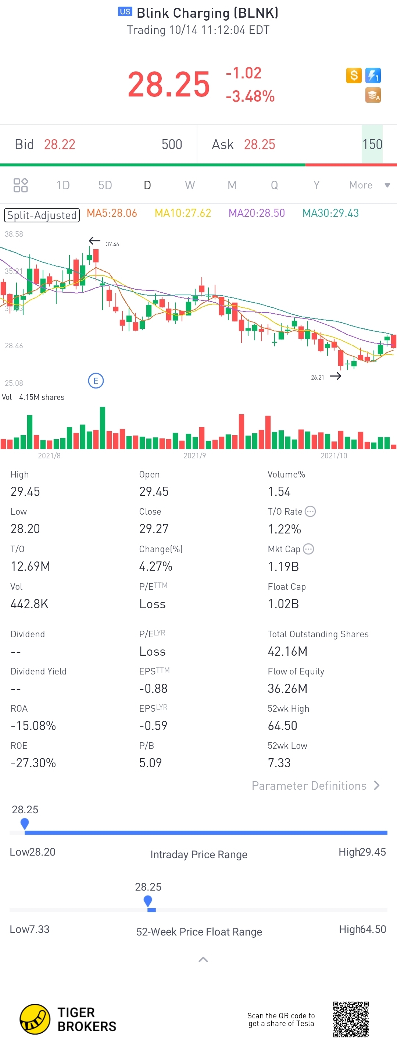Tap the Total Outstanding Shares value 42.16M
397x1064 pixels.
[287, 651]
